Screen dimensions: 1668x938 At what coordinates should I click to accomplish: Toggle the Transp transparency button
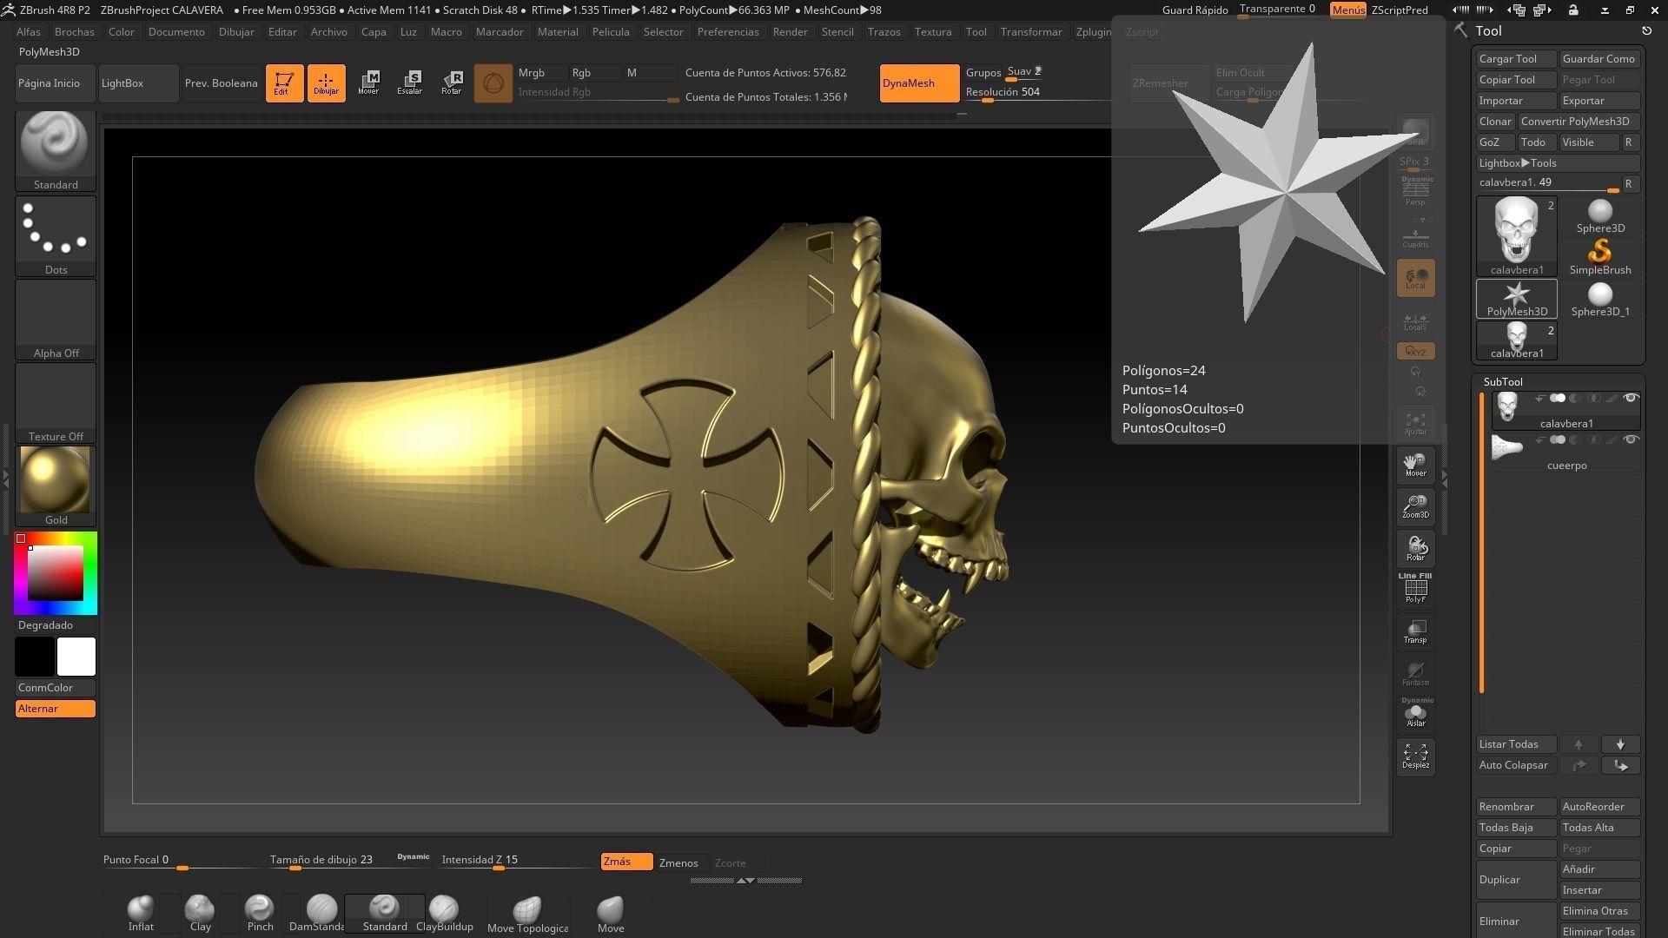click(1415, 631)
